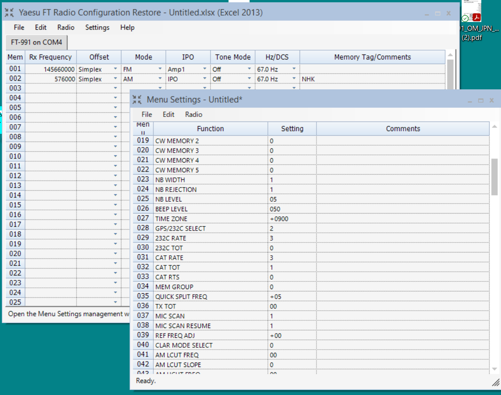Image resolution: width=501 pixels, height=395 pixels.
Task: Click NB LEVEL setting value 05
Action: [x=292, y=199]
